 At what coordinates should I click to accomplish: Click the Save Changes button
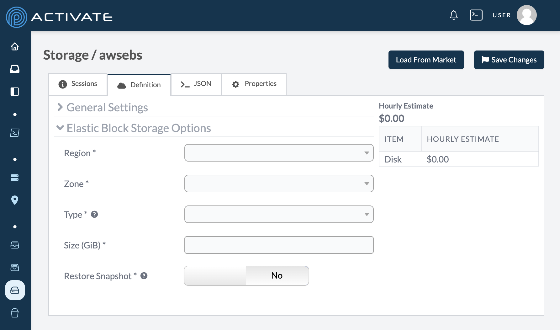509,60
